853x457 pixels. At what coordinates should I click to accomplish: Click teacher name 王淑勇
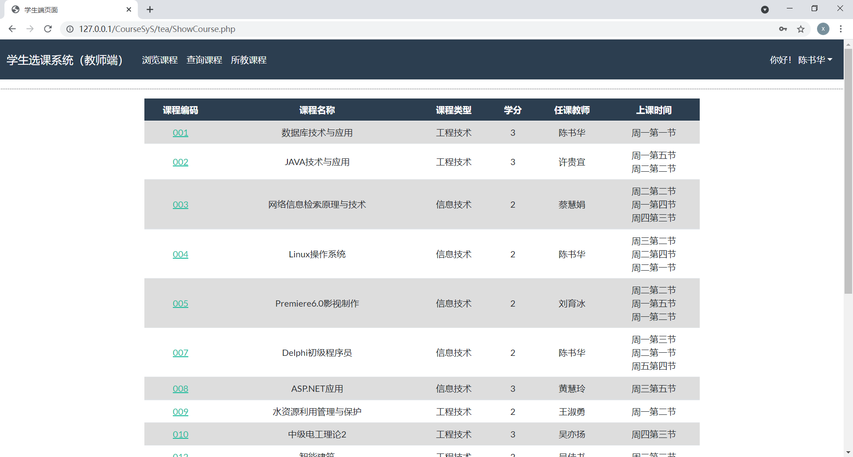tap(572, 412)
